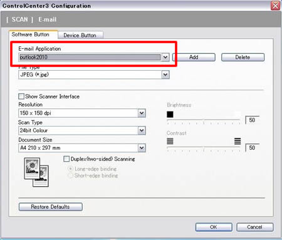The height and width of the screenshot is (240, 282).
Task: Click the dark brightness square icon
Action: click(x=170, y=114)
